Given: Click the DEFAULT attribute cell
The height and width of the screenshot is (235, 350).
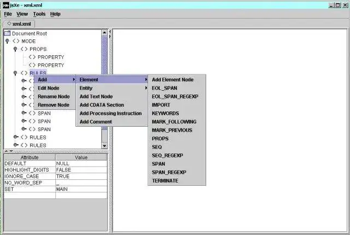Looking at the screenshot, I should coord(30,163).
